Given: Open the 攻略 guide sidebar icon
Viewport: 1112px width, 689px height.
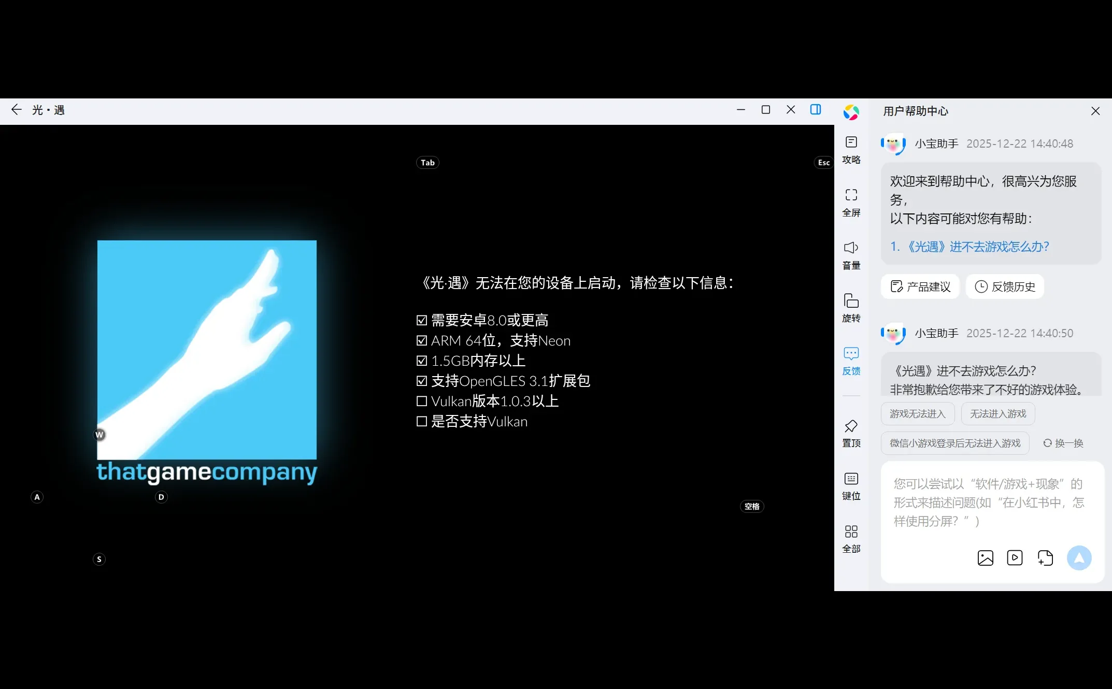Looking at the screenshot, I should point(851,149).
